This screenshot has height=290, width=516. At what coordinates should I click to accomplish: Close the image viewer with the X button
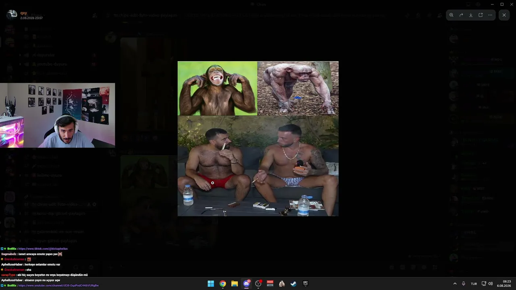point(504,15)
